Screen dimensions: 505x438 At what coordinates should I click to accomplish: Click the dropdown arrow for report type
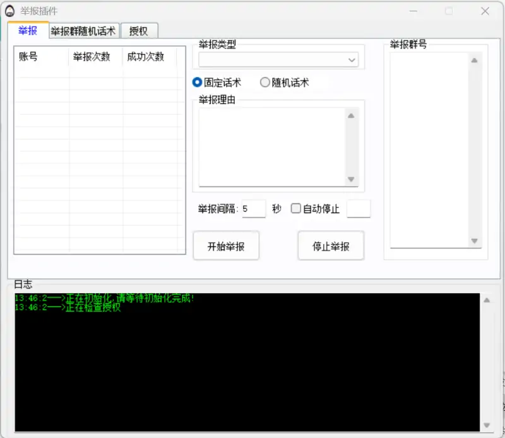[352, 59]
